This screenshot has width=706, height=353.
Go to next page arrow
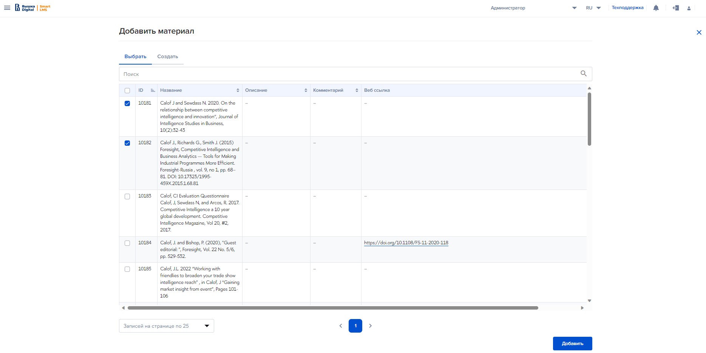point(370,326)
